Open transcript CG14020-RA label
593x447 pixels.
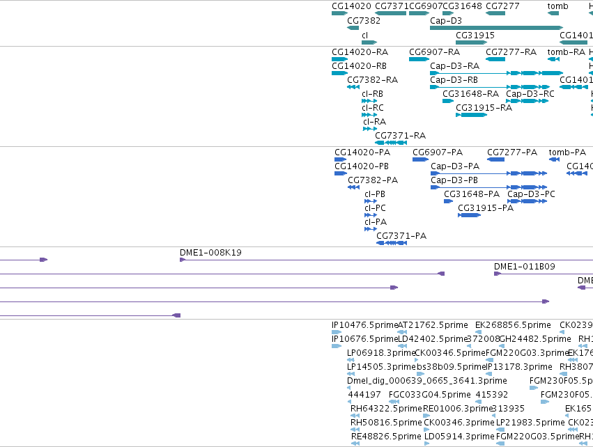(360, 52)
